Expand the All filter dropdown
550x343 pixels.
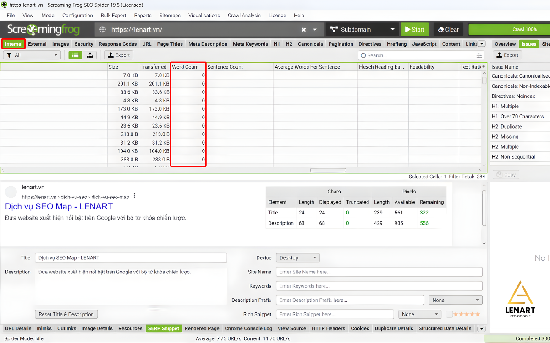[32, 55]
